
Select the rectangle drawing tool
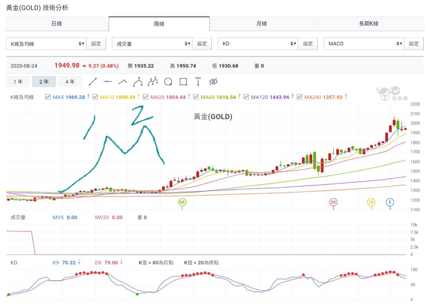point(183,82)
